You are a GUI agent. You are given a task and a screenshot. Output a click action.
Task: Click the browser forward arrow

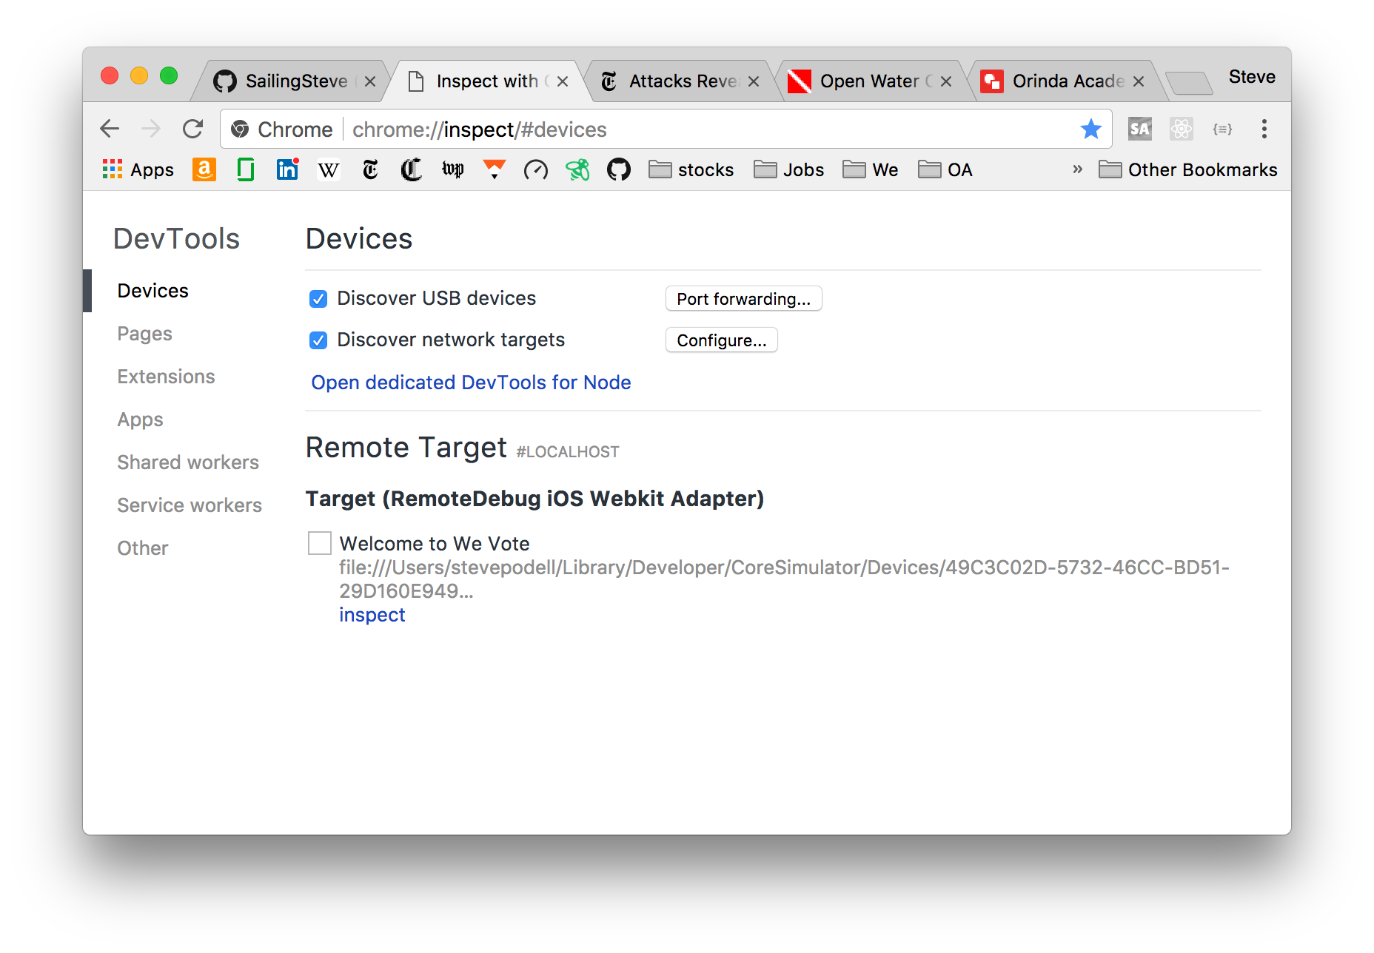pyautogui.click(x=151, y=129)
